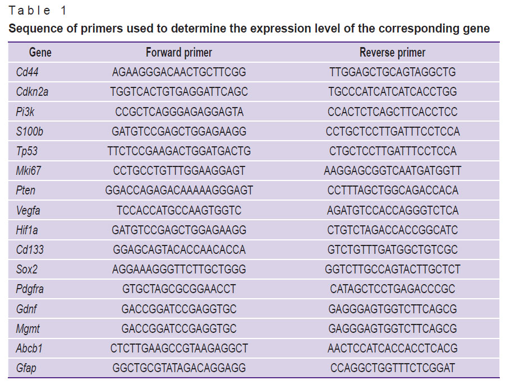Click the Pi3k gene label

tap(25, 112)
